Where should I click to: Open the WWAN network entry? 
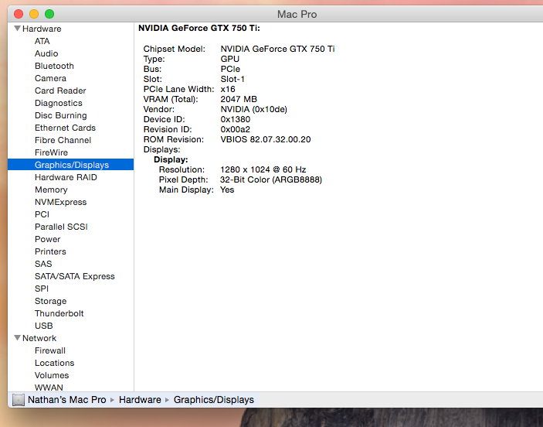pyautogui.click(x=49, y=388)
